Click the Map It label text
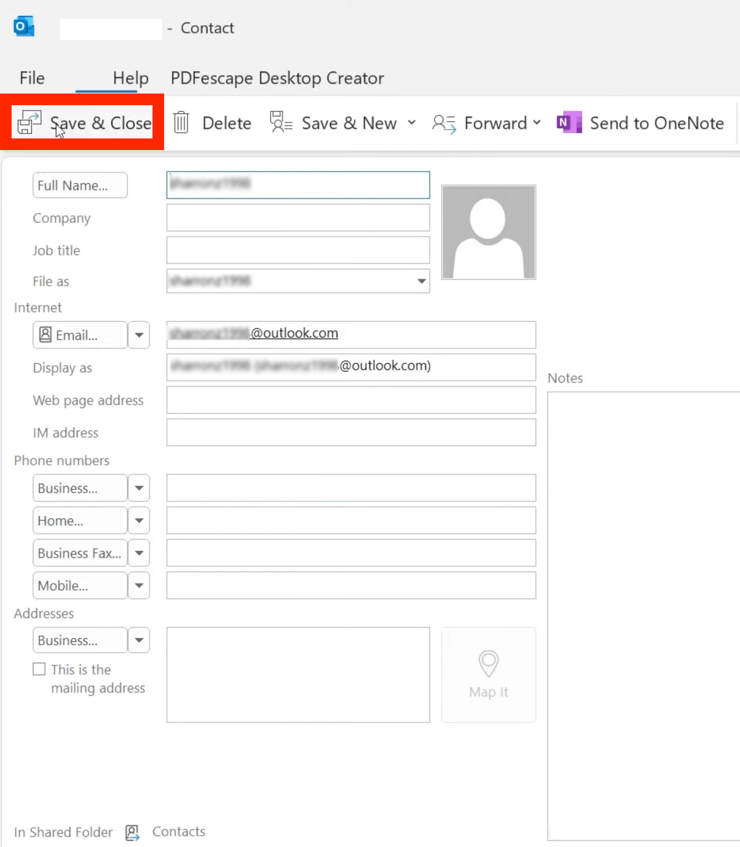The width and height of the screenshot is (740, 847). pos(489,692)
